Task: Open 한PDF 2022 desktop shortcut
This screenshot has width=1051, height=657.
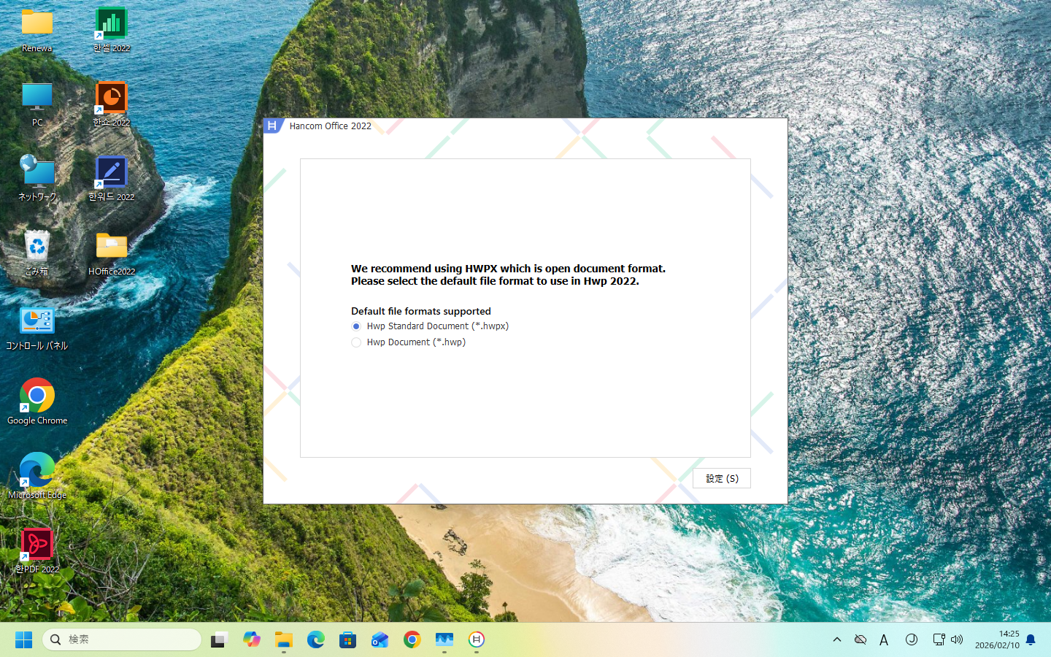Action: pos(37,546)
